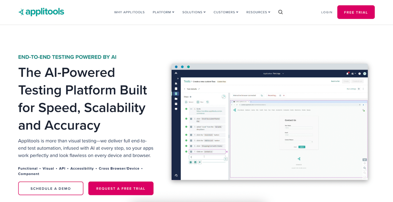Click the team members icon in the app header
Screen dimensions: 393x202
click(353, 74)
